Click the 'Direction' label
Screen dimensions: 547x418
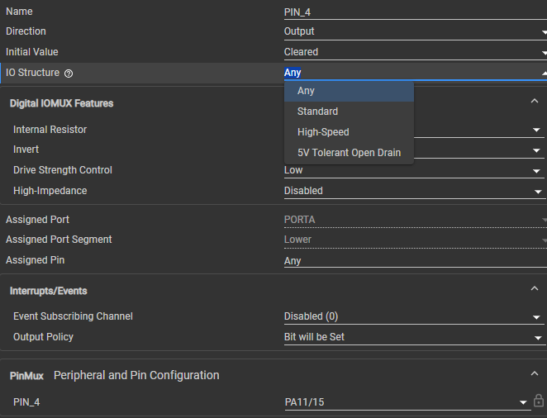(26, 31)
